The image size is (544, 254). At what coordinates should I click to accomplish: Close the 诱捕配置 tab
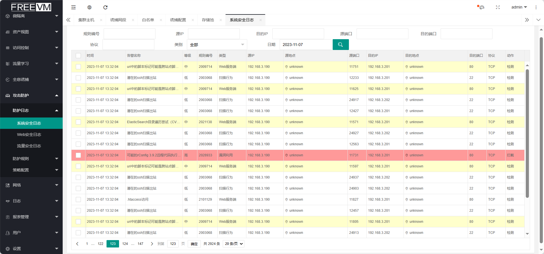193,20
